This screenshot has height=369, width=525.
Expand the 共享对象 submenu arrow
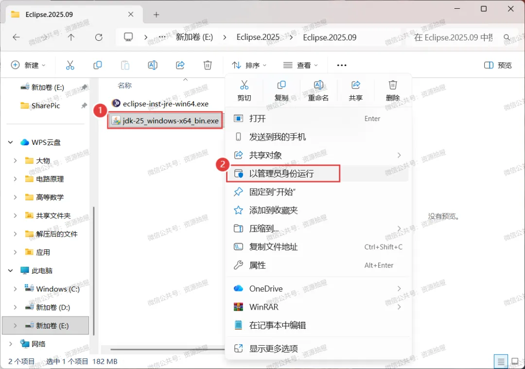pyautogui.click(x=399, y=155)
